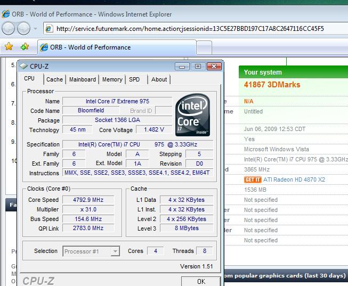Click the orange GET IT button
The image size is (348, 286).
click(253, 179)
